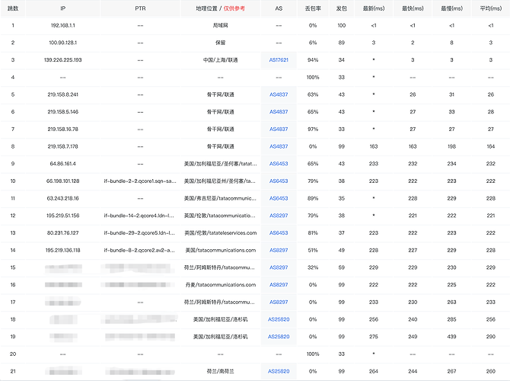
Task: Select IP 139.226.225.193 cell
Action: coord(62,60)
